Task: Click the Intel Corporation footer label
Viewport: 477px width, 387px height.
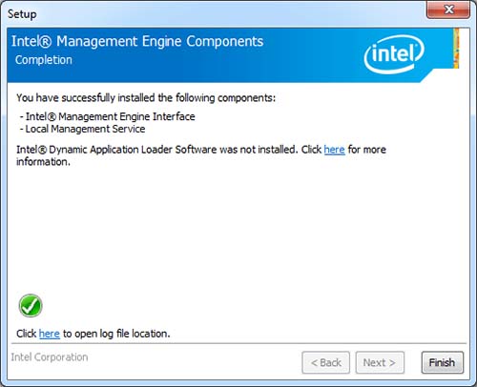Action: click(x=50, y=357)
